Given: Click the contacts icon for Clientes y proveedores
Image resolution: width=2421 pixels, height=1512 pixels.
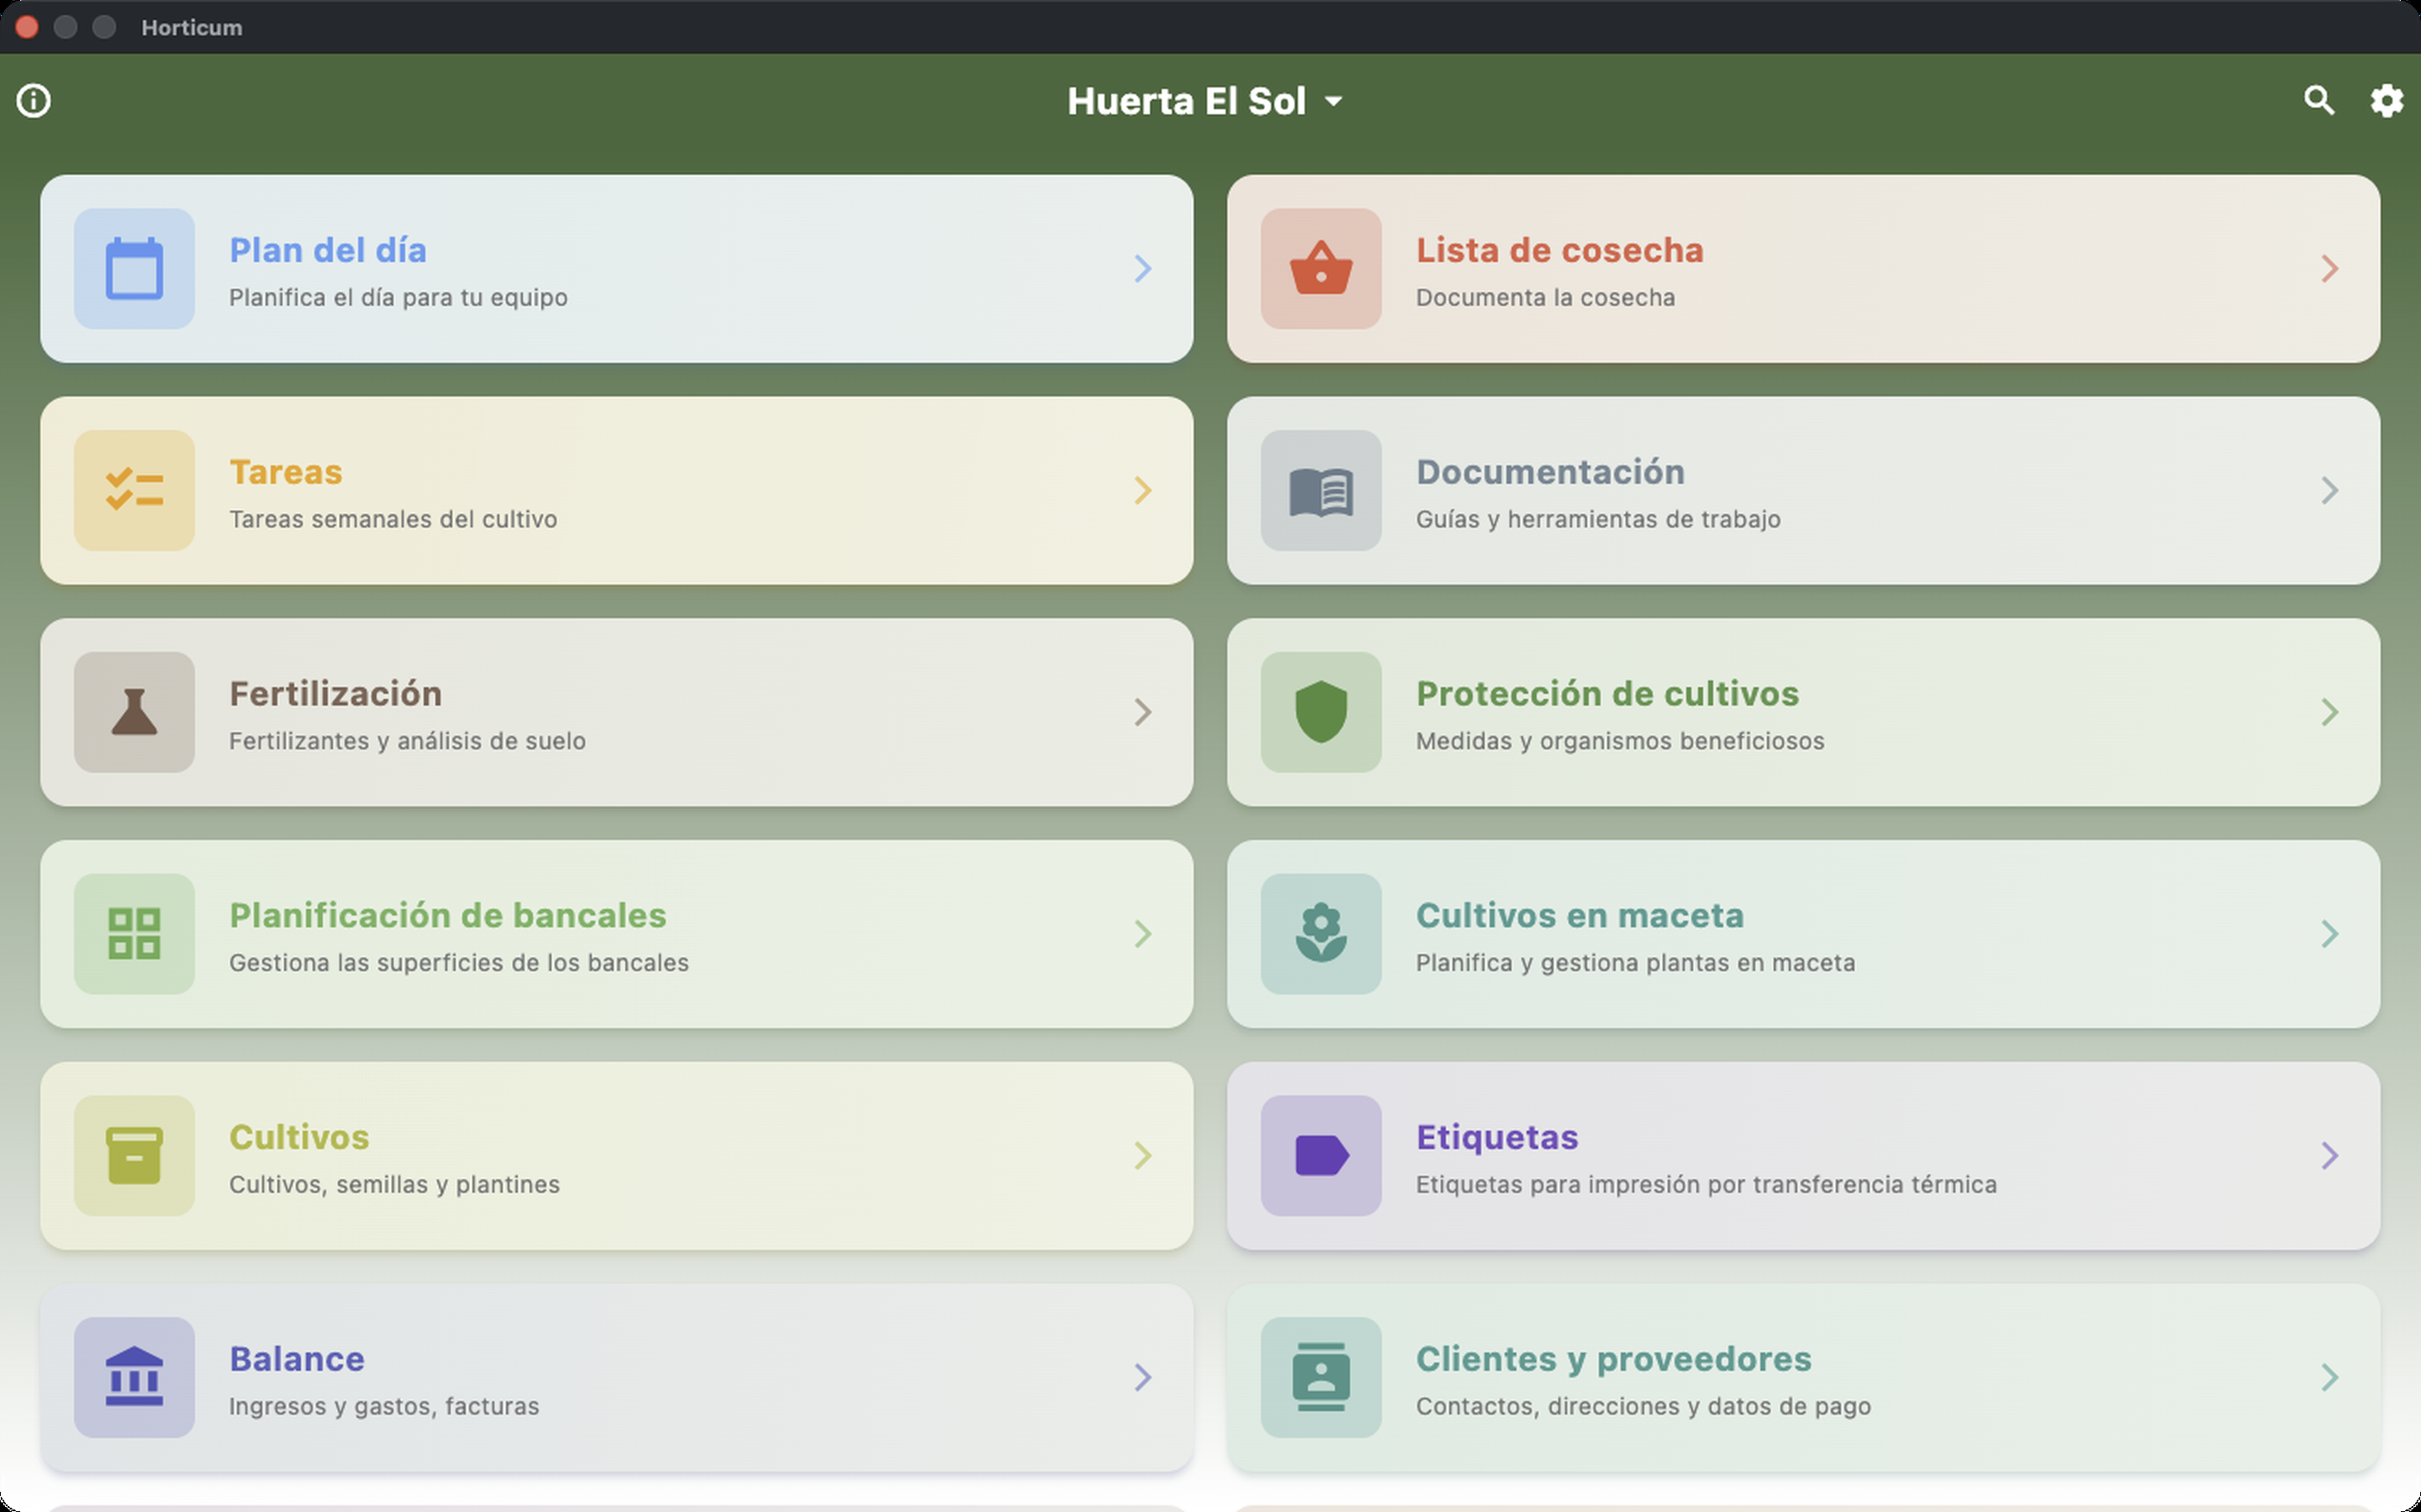Looking at the screenshot, I should click(x=1321, y=1377).
